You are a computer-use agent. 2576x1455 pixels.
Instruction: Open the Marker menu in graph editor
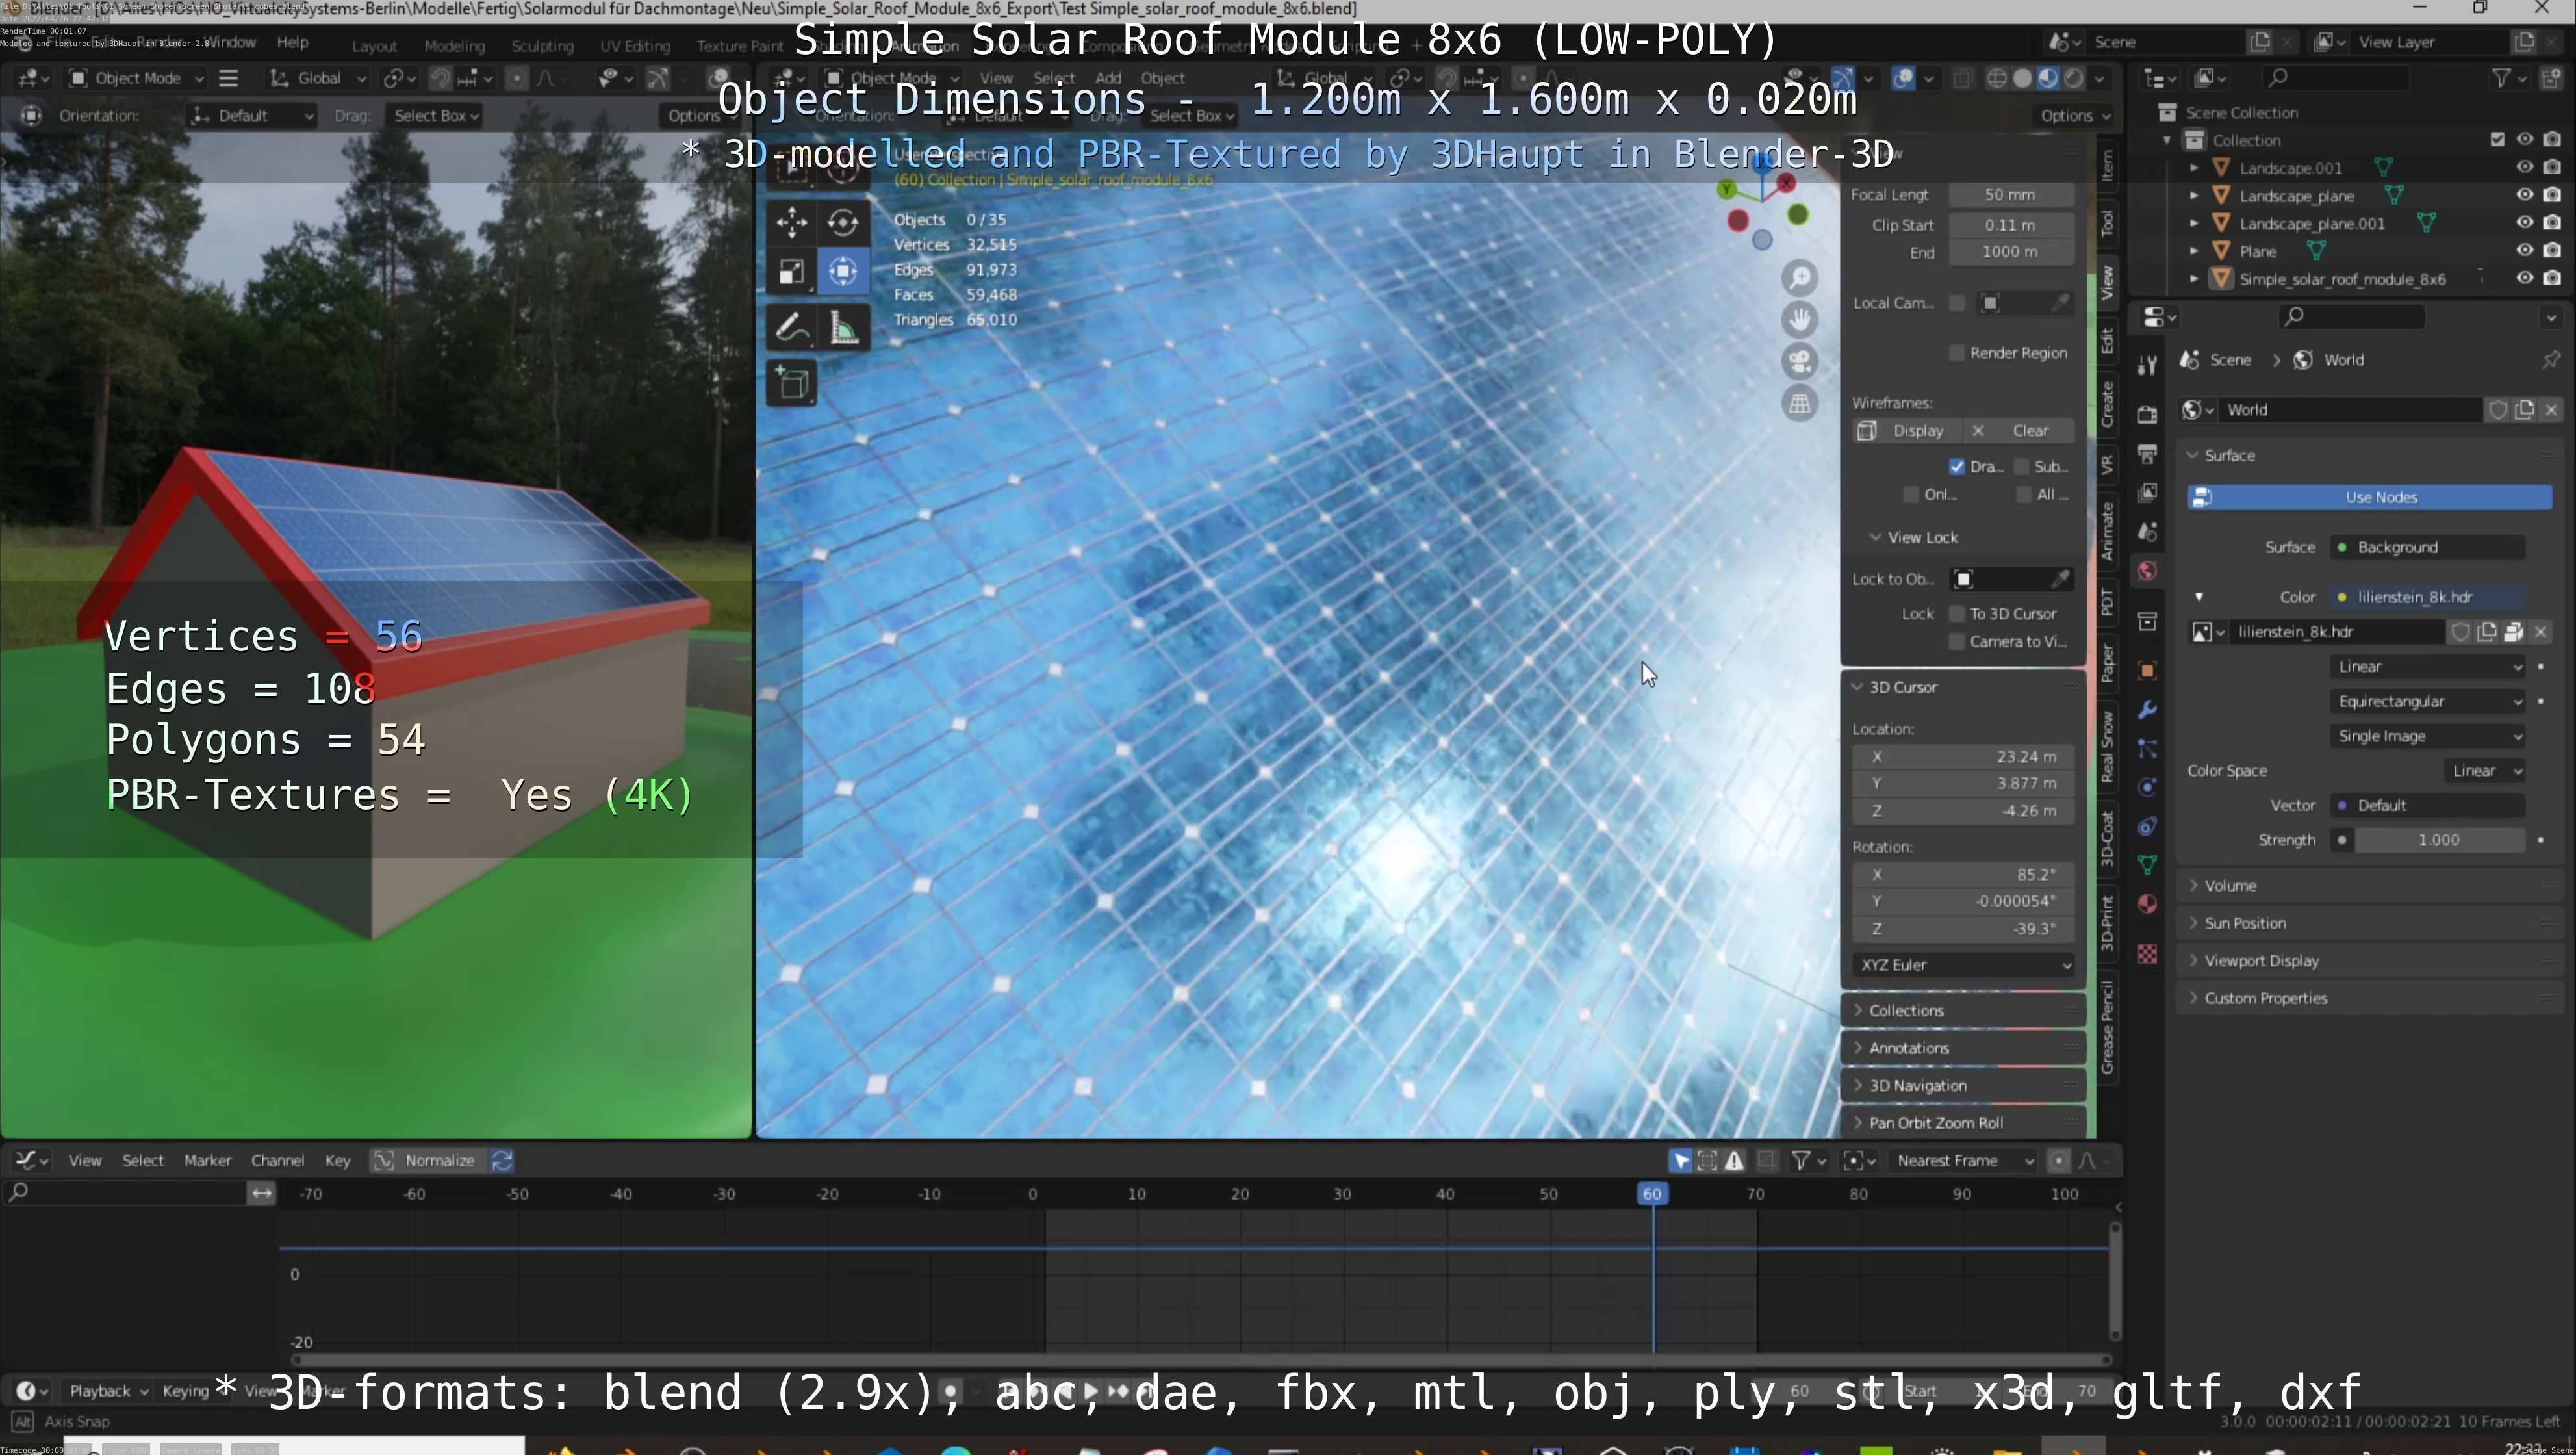coord(207,1160)
